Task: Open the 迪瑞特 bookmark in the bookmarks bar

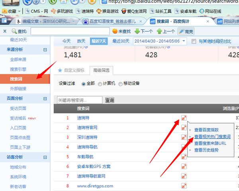Action: [85, 11]
